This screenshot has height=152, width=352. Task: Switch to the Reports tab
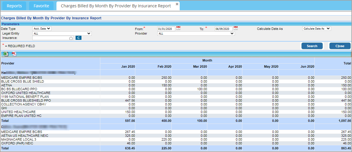(14, 6)
